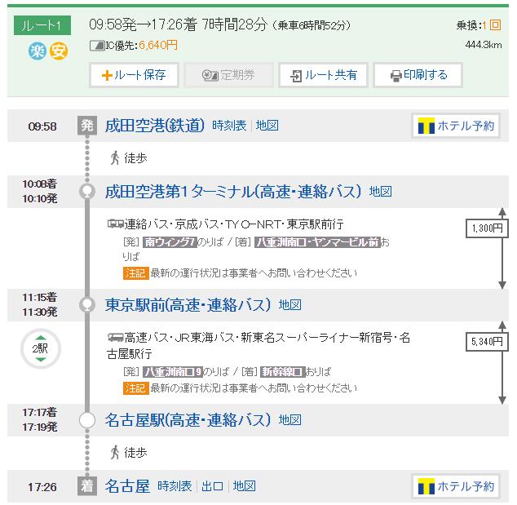Open 出口 info for 名古屋

tap(213, 486)
